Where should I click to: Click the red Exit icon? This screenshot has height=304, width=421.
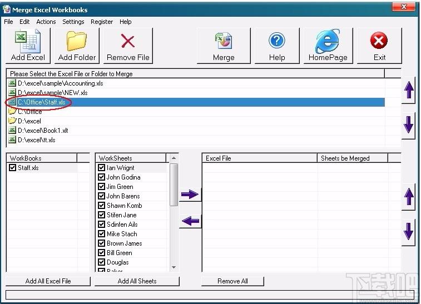(379, 41)
